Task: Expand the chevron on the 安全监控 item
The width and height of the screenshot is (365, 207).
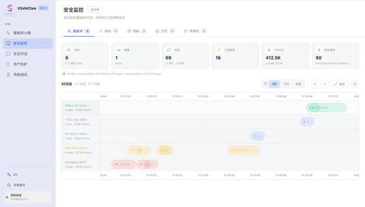Action: point(48,43)
